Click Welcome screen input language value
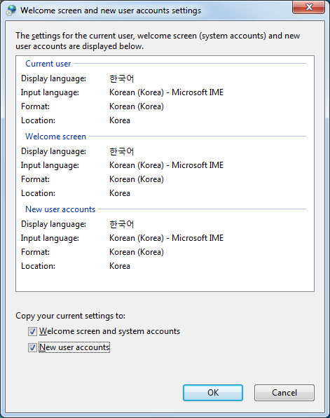 [x=167, y=165]
